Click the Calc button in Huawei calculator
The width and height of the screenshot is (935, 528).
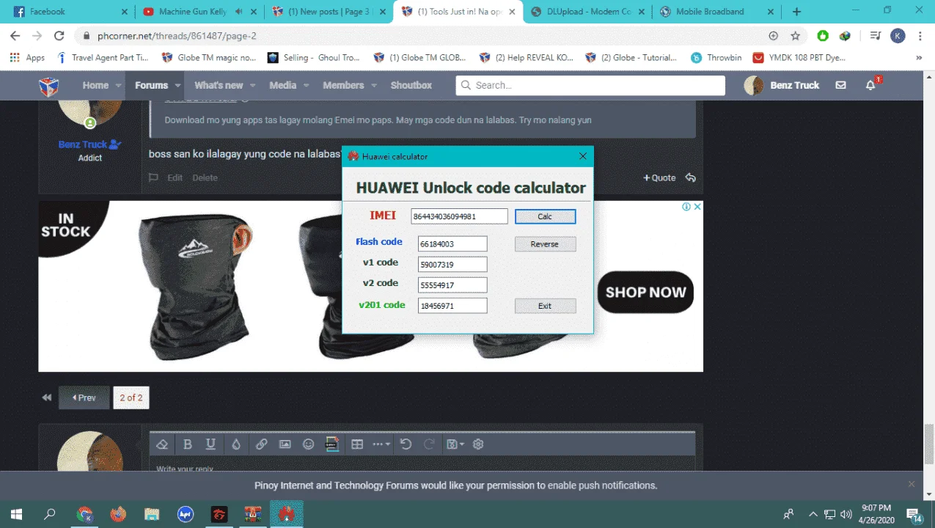(x=545, y=216)
